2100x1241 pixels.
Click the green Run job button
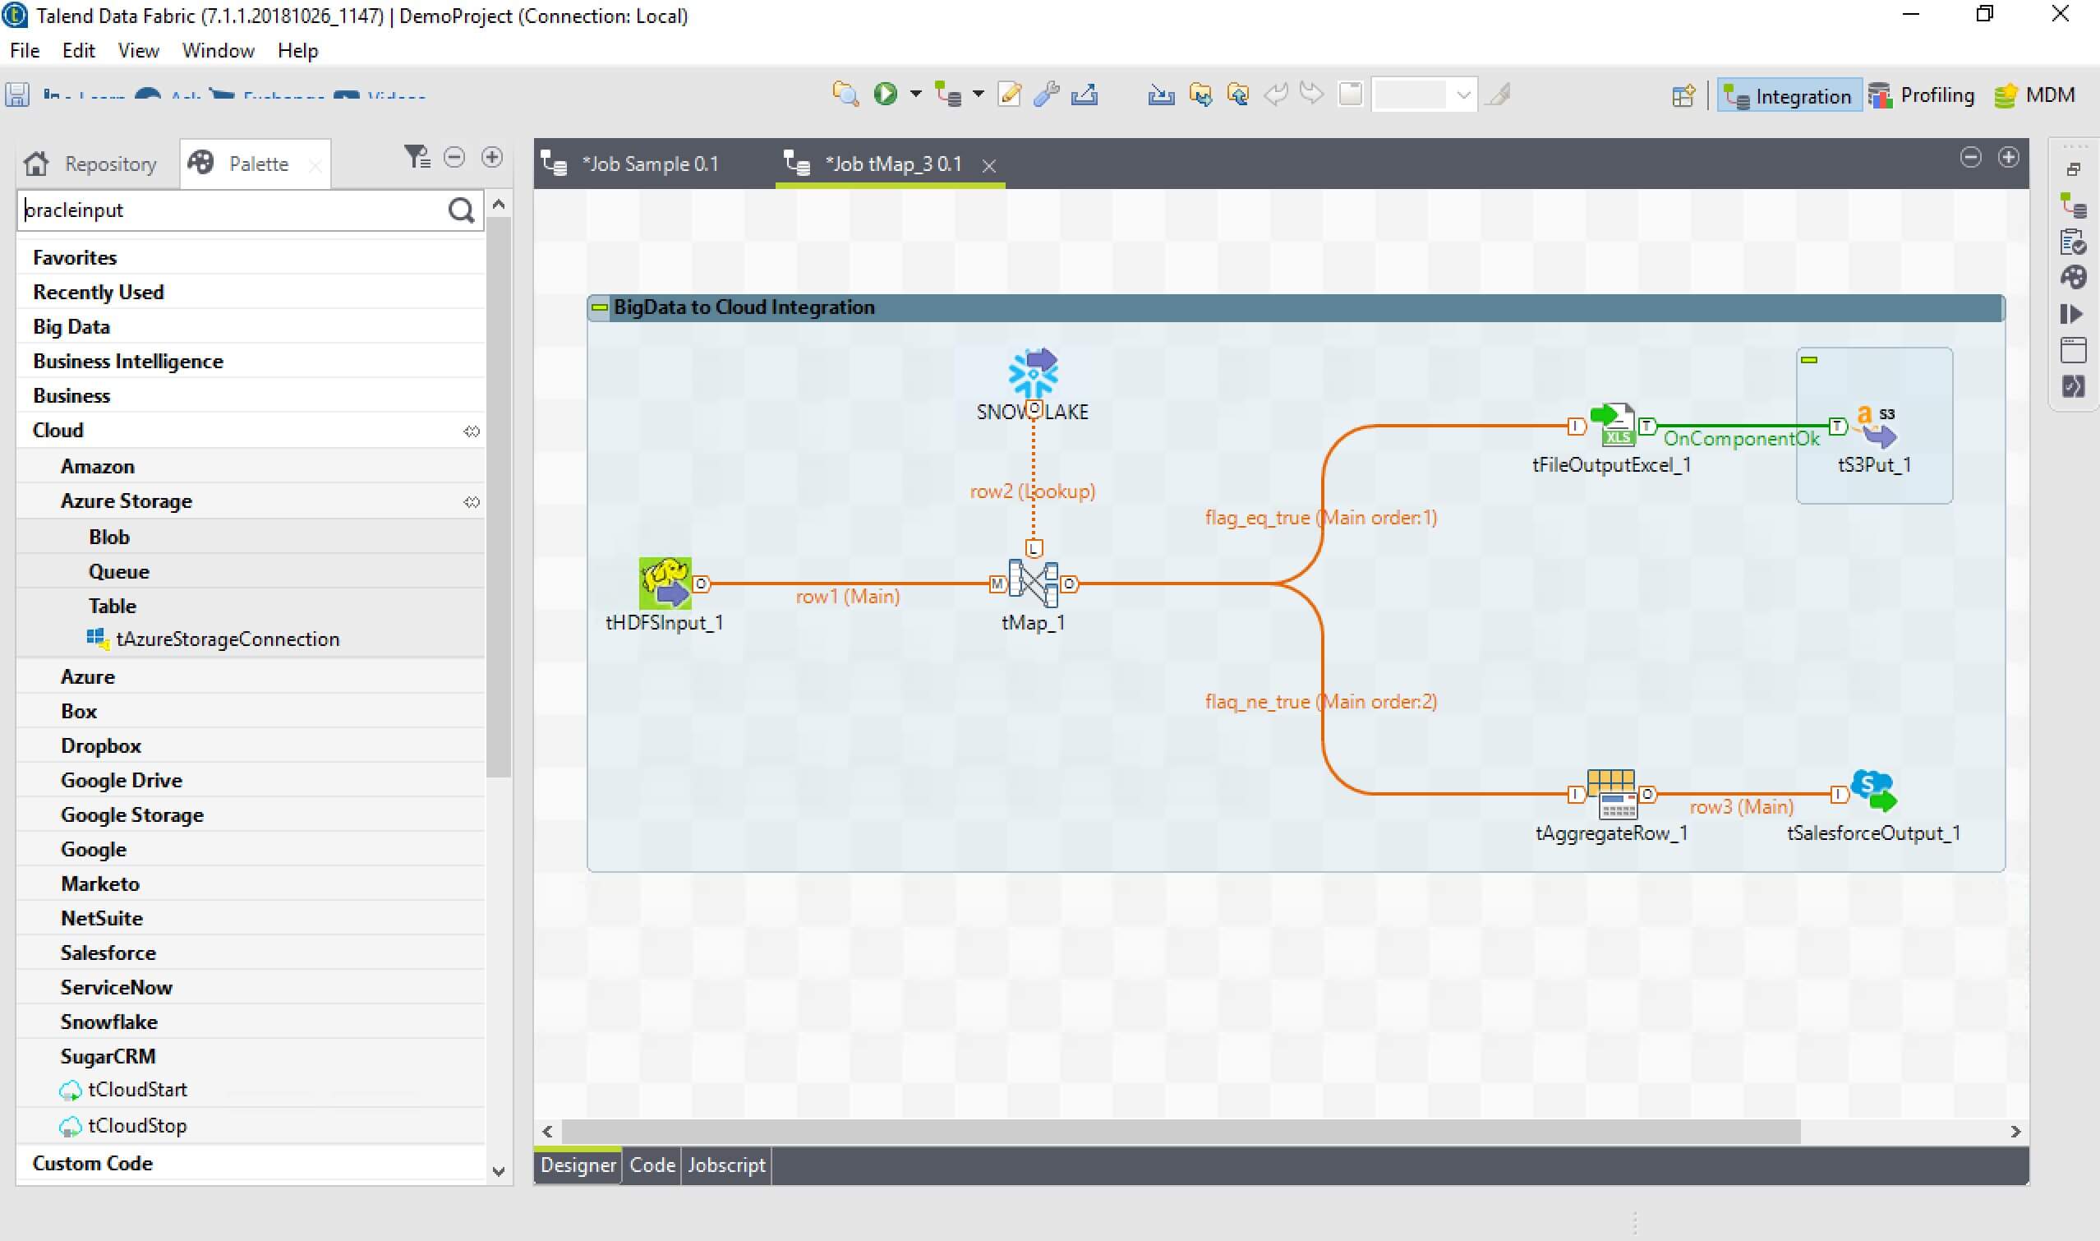pos(885,94)
